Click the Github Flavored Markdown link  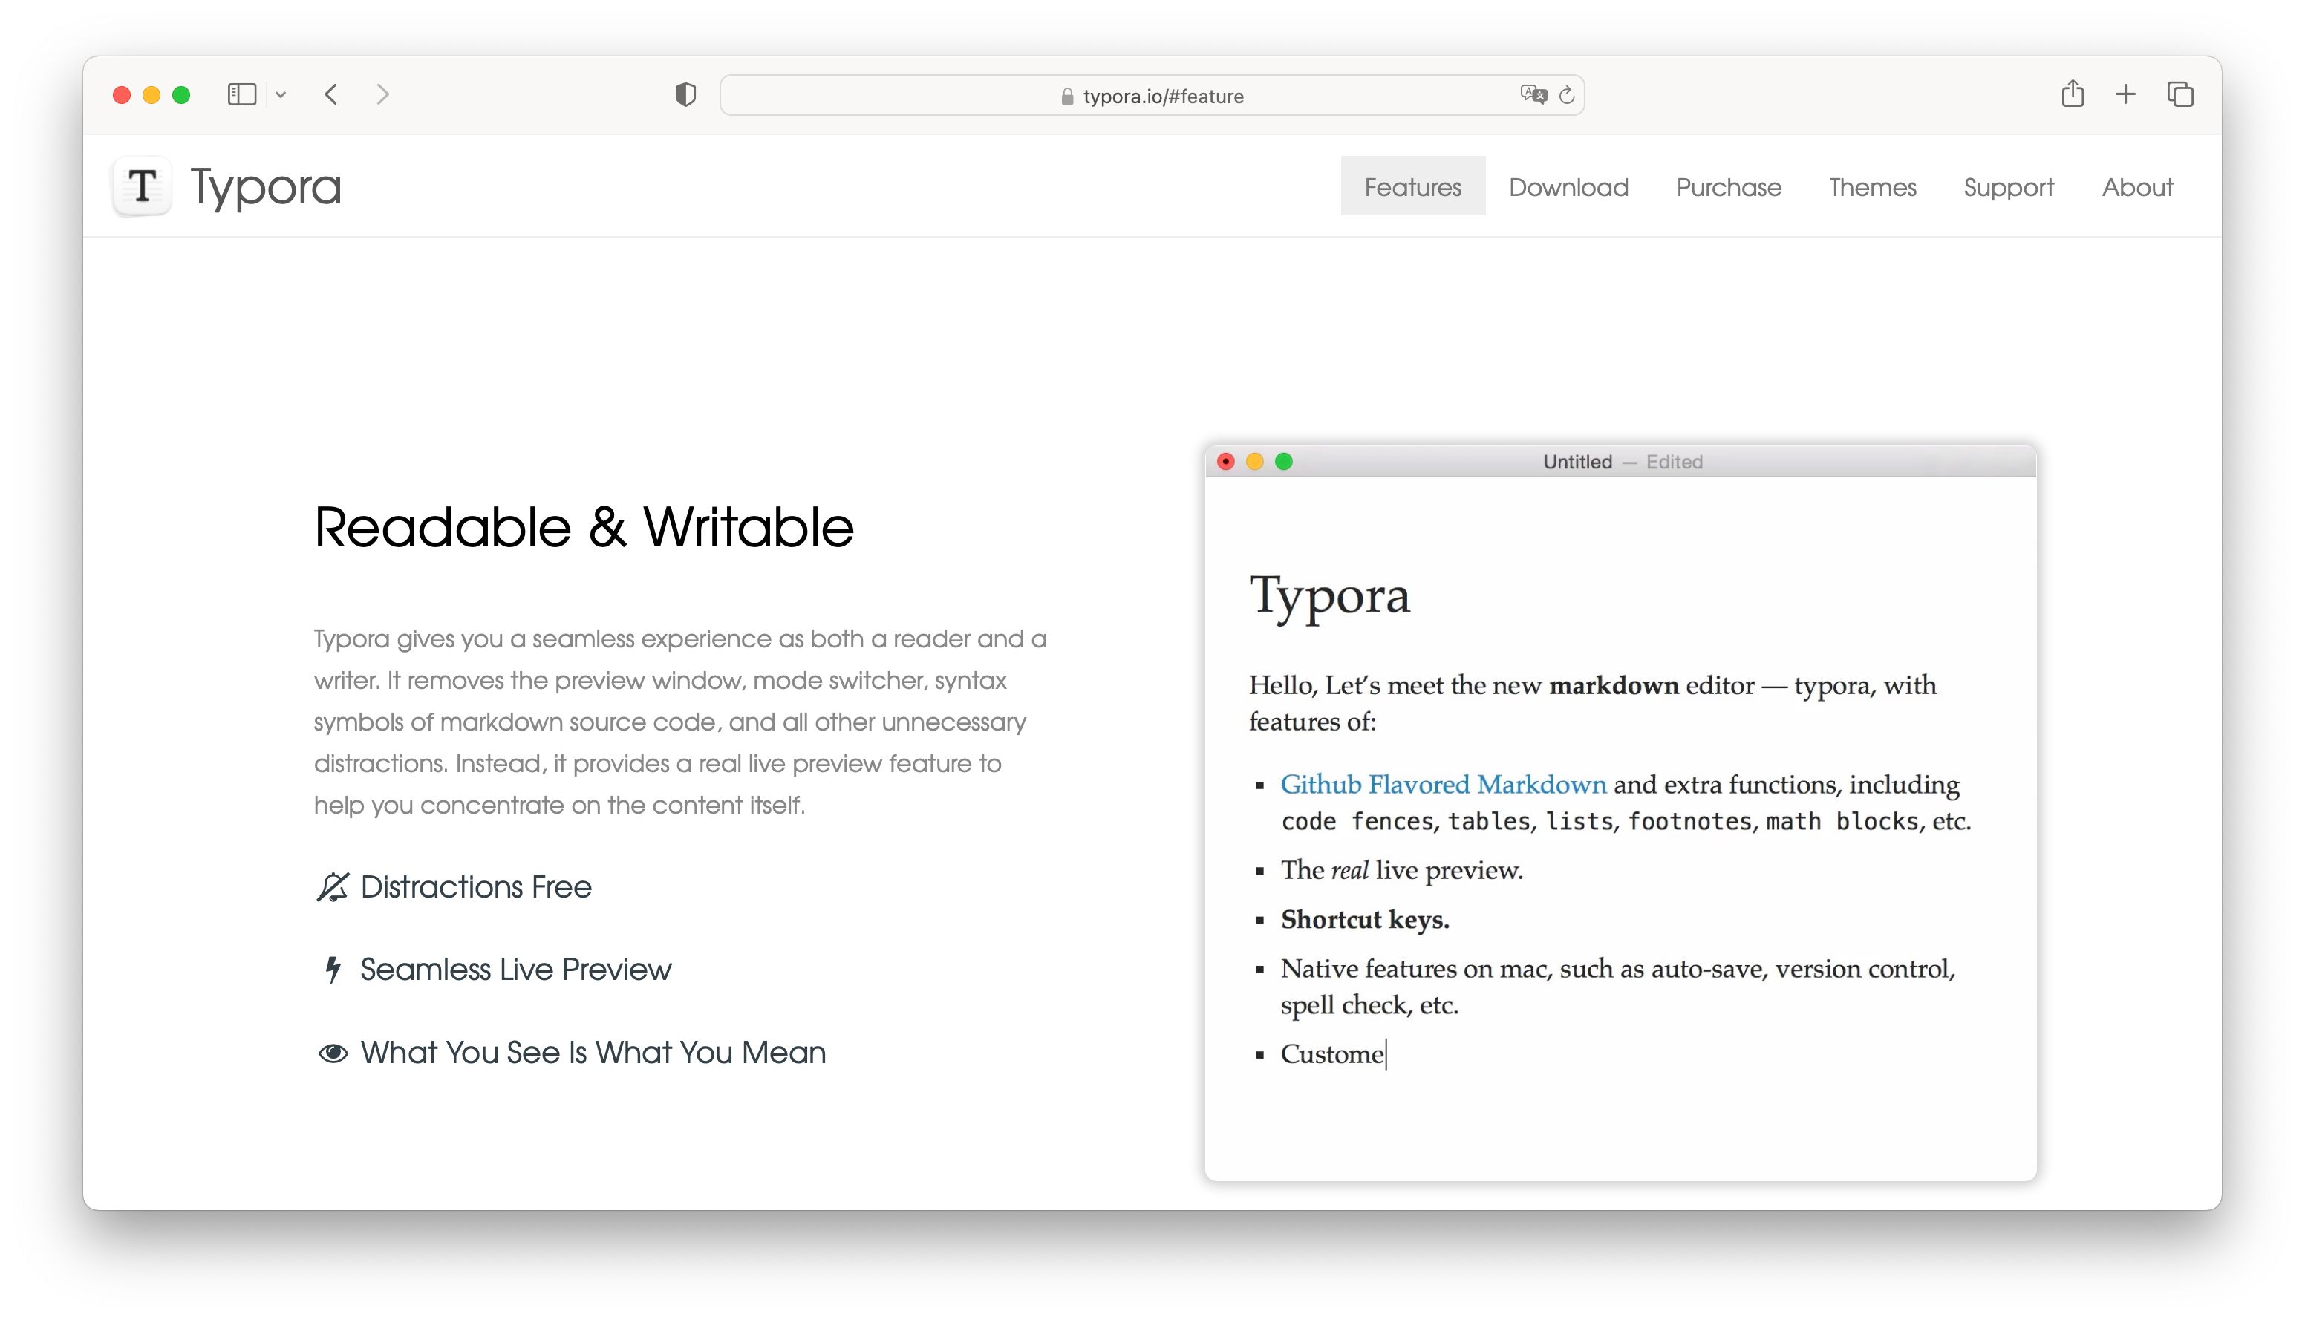(1443, 784)
